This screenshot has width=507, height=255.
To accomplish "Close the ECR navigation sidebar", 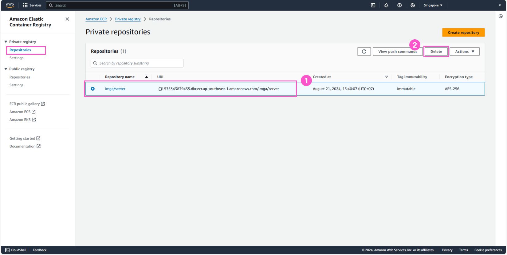I will click(x=67, y=19).
